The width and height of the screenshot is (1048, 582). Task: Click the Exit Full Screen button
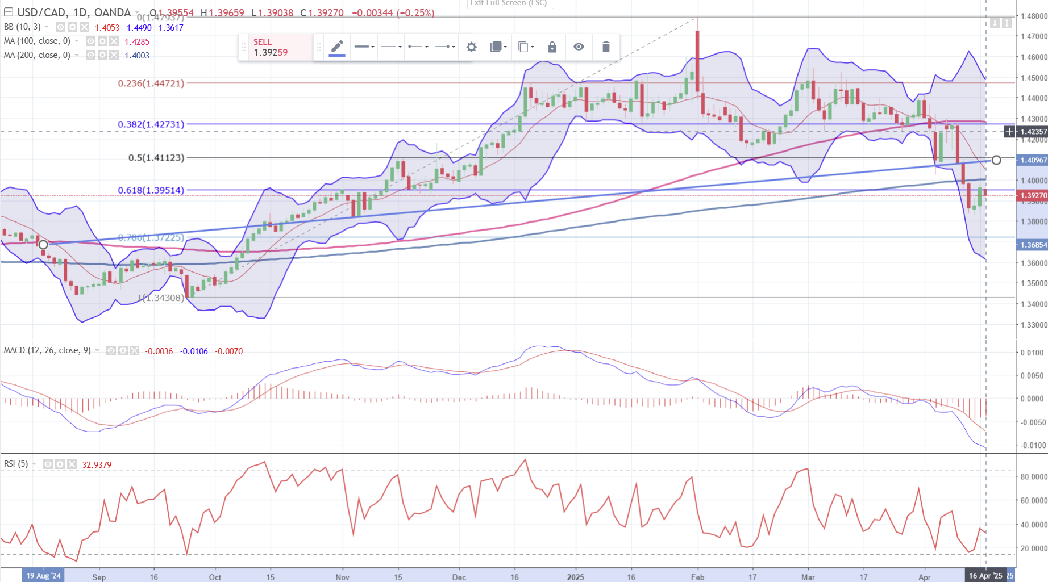point(509,3)
